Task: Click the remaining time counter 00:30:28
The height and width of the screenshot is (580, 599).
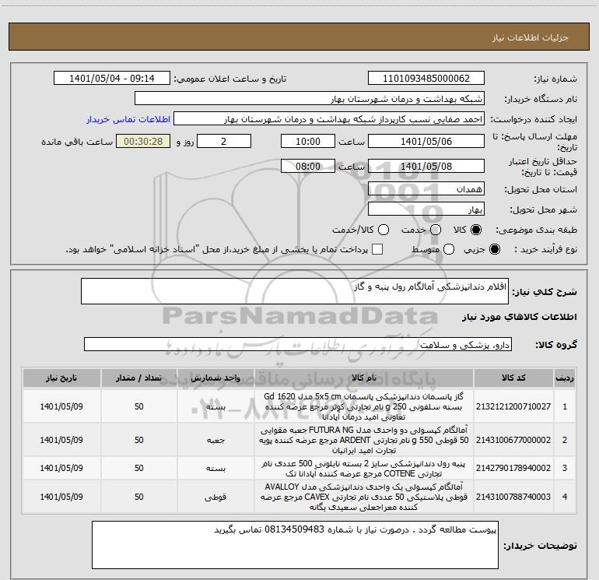Action: coord(143,142)
